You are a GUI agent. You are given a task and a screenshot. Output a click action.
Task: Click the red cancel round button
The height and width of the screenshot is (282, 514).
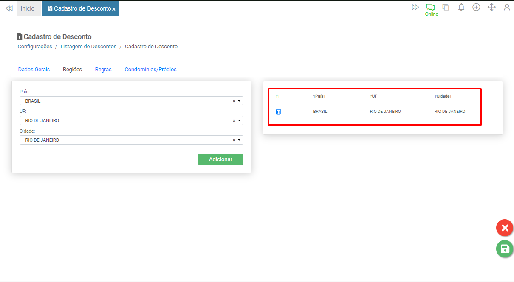505,228
